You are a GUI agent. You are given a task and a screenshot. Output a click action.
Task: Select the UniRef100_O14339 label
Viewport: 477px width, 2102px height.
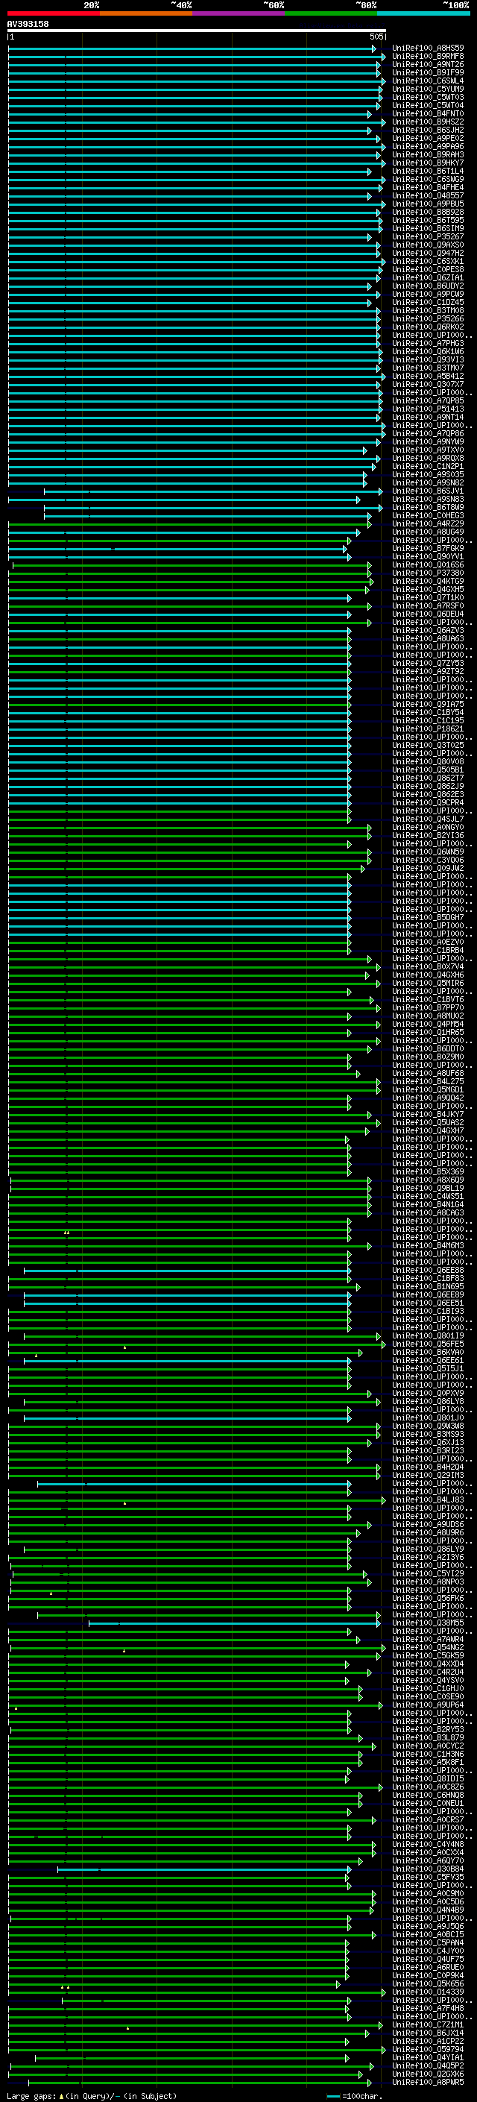(x=428, y=1992)
